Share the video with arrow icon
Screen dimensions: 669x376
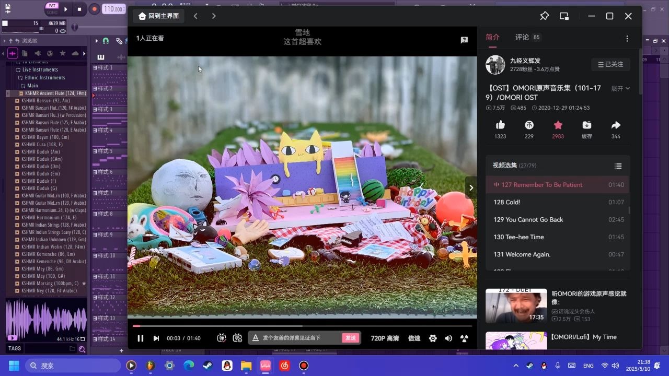[616, 125]
